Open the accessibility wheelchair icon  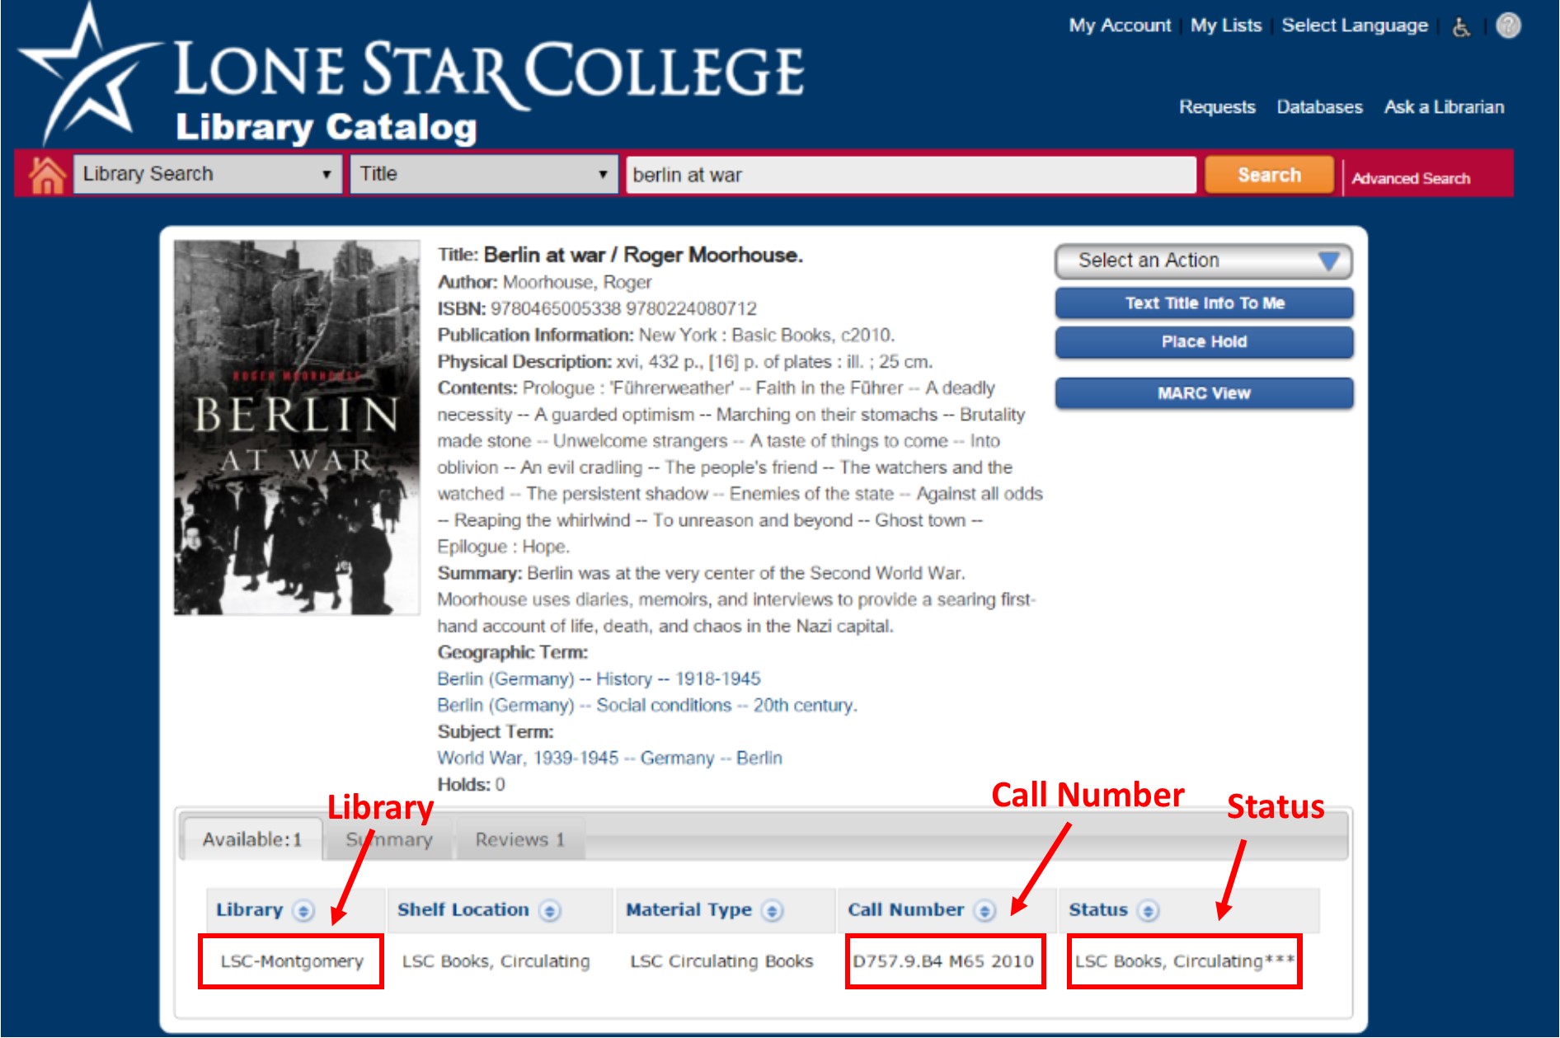coord(1461,27)
